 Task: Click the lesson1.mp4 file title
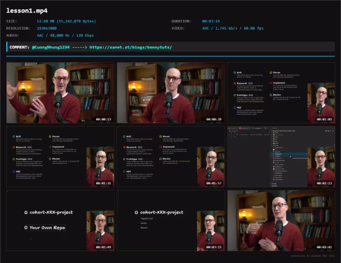tap(27, 11)
